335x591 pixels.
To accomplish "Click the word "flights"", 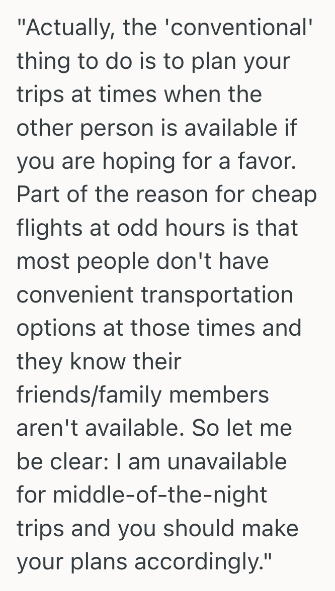I will [x=48, y=228].
